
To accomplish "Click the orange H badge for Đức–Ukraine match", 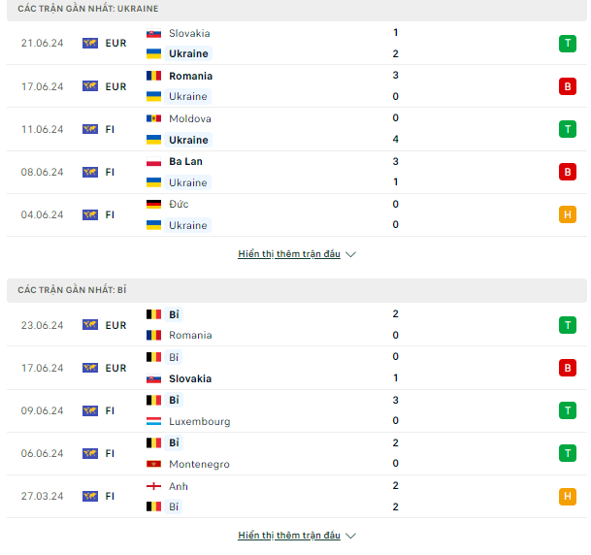I will 568,214.
